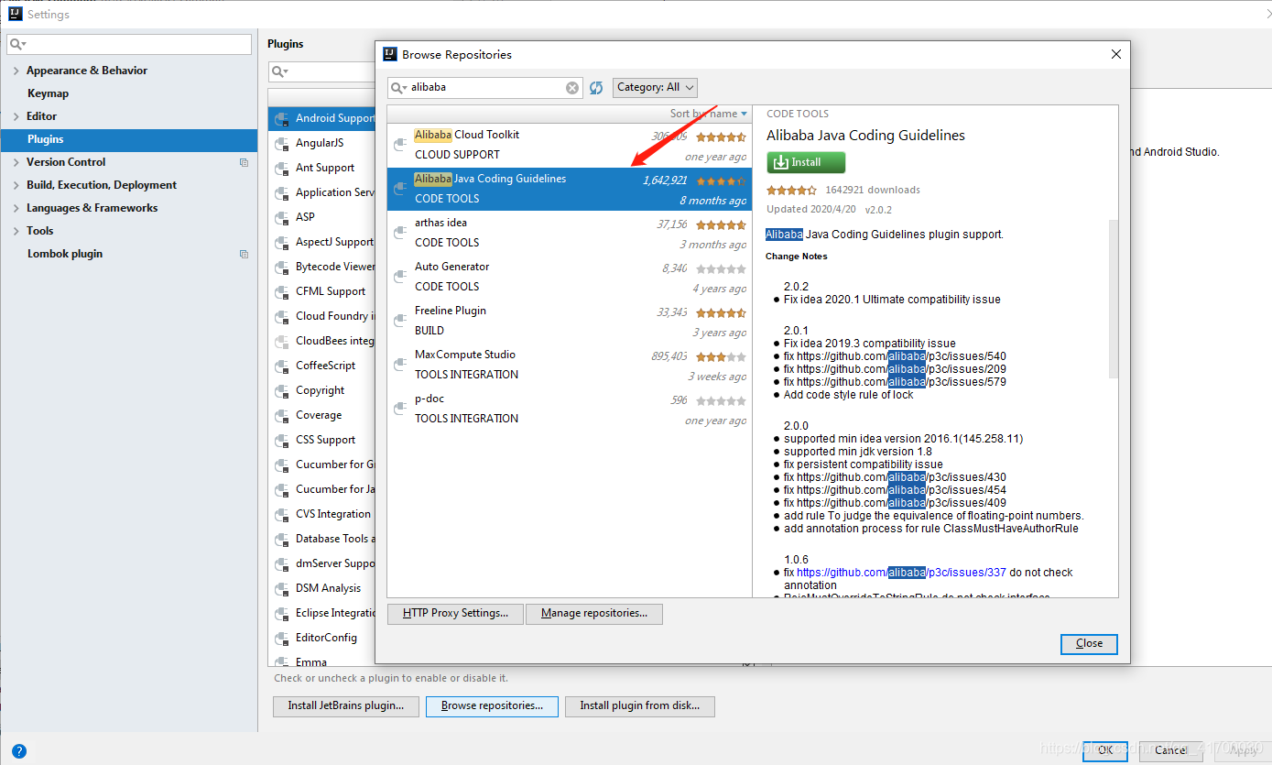Expand the Editor settings node
The width and height of the screenshot is (1272, 765).
pos(16,116)
